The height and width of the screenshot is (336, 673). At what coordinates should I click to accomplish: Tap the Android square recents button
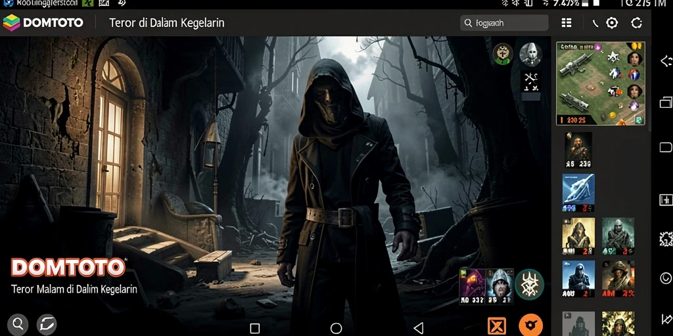click(255, 328)
